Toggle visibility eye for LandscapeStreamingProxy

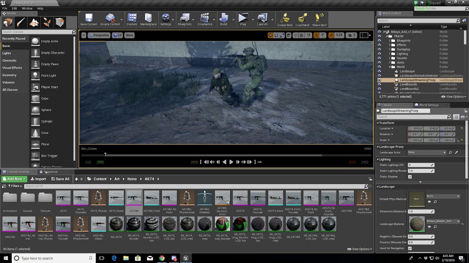tap(379, 80)
